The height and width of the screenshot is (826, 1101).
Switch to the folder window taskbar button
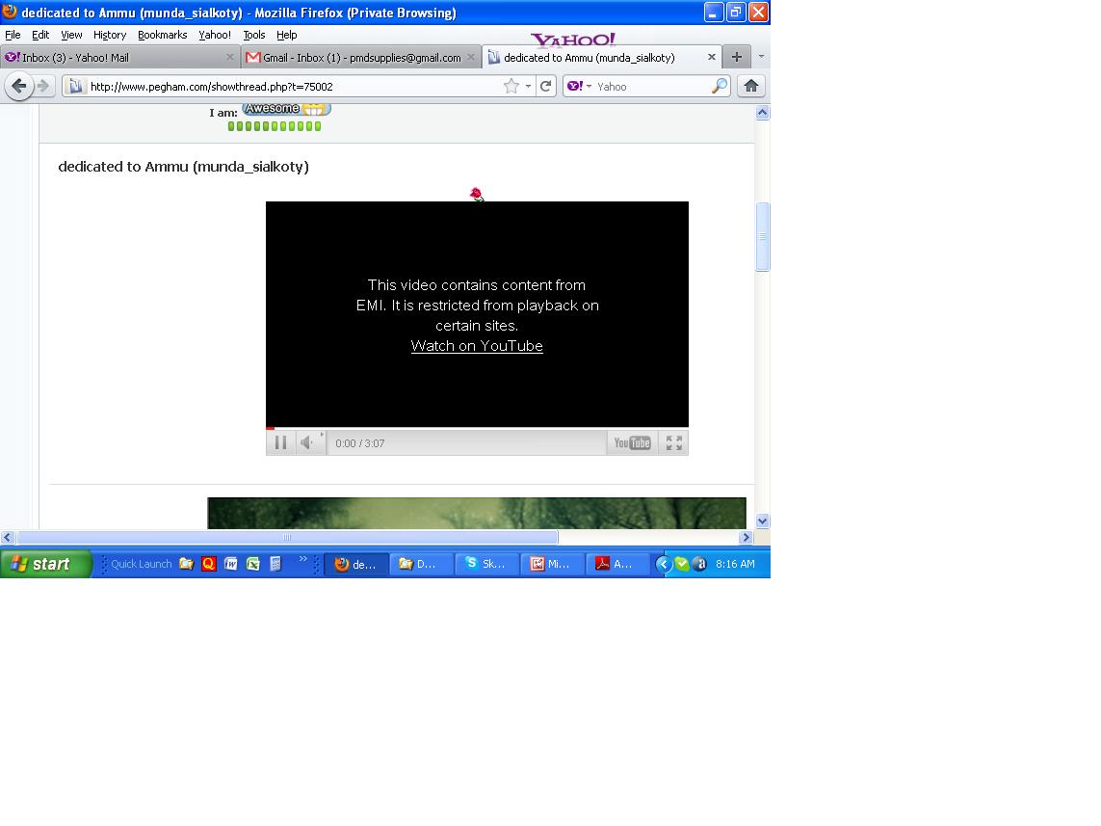pyautogui.click(x=421, y=563)
